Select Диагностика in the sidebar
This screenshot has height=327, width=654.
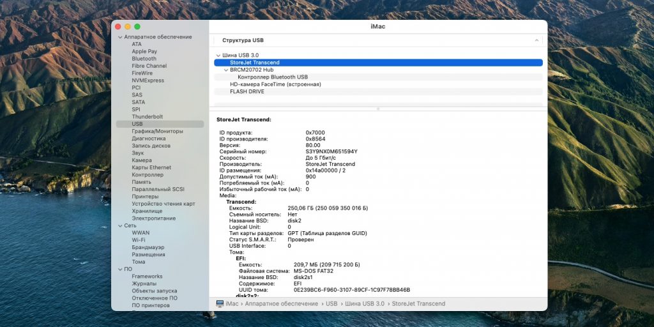[148, 139]
